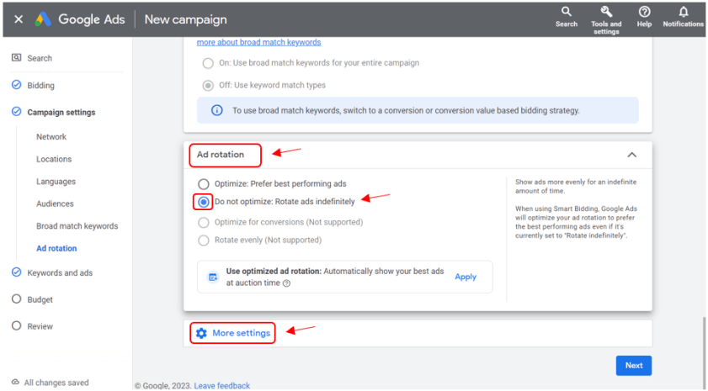
Task: Click the Bidding step checkmark icon
Action: click(16, 85)
